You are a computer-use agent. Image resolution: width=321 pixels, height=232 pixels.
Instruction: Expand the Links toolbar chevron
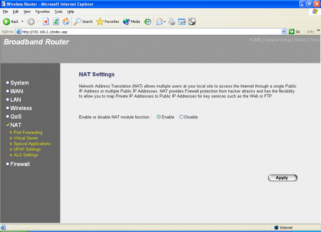tap(318, 30)
